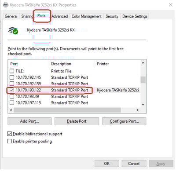The height and width of the screenshot is (171, 176).
Task: Select the Ports tab
Action: (x=41, y=16)
